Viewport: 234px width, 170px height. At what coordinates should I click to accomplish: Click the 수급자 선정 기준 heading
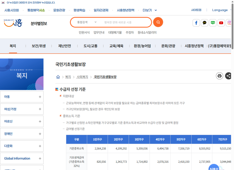[x=73, y=89]
